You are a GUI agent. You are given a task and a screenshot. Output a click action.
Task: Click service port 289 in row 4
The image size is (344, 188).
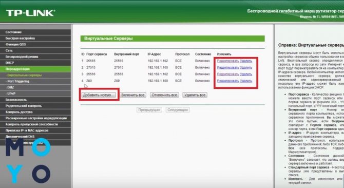[89, 81]
